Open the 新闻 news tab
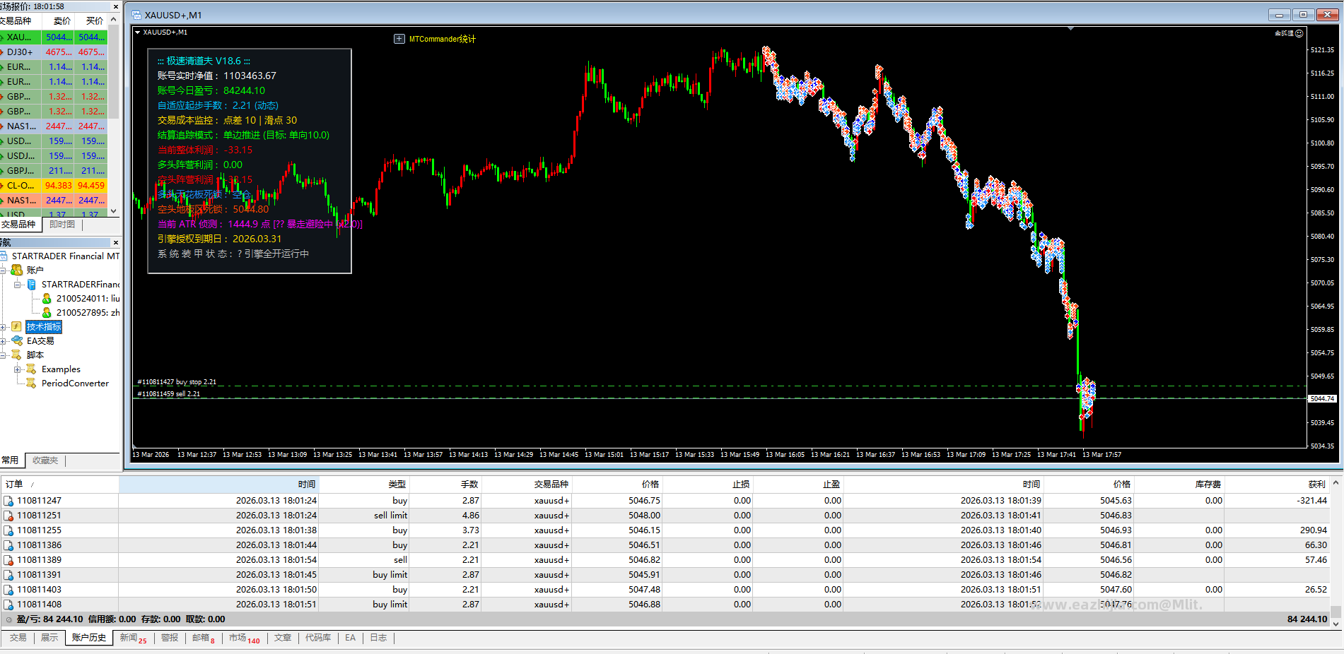Viewport: 1344px width, 654px height. (133, 638)
